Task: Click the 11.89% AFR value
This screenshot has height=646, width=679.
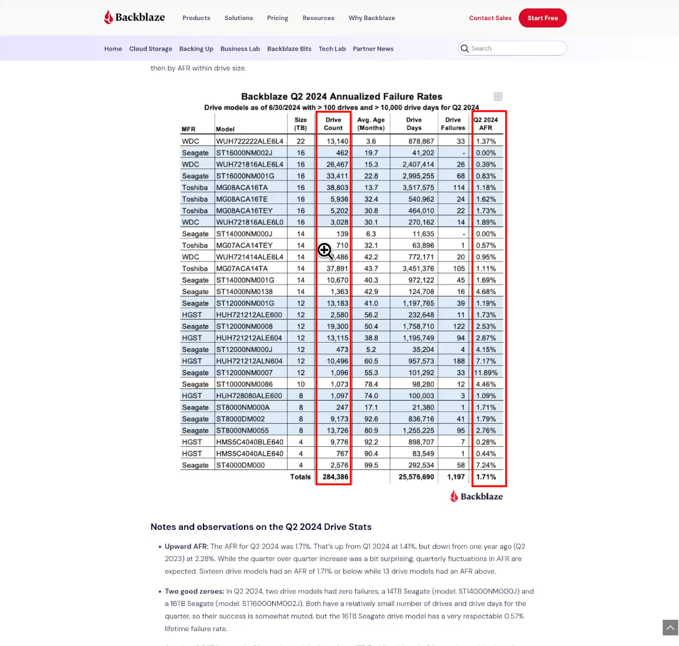Action: pos(486,373)
